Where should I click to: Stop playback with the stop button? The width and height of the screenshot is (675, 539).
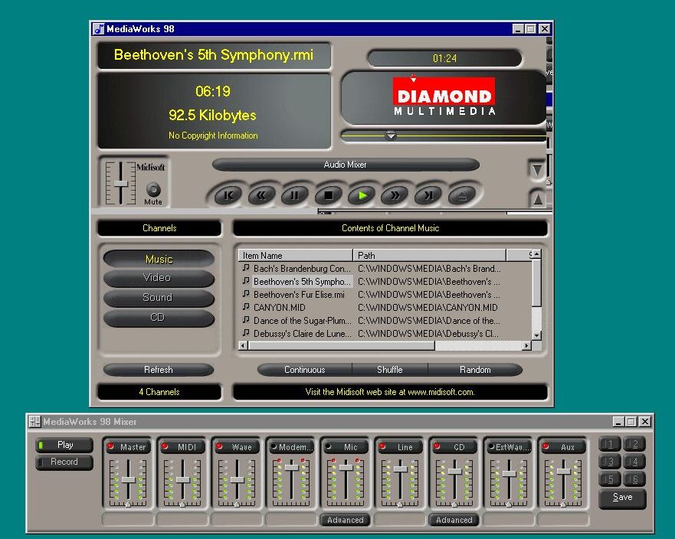(328, 196)
